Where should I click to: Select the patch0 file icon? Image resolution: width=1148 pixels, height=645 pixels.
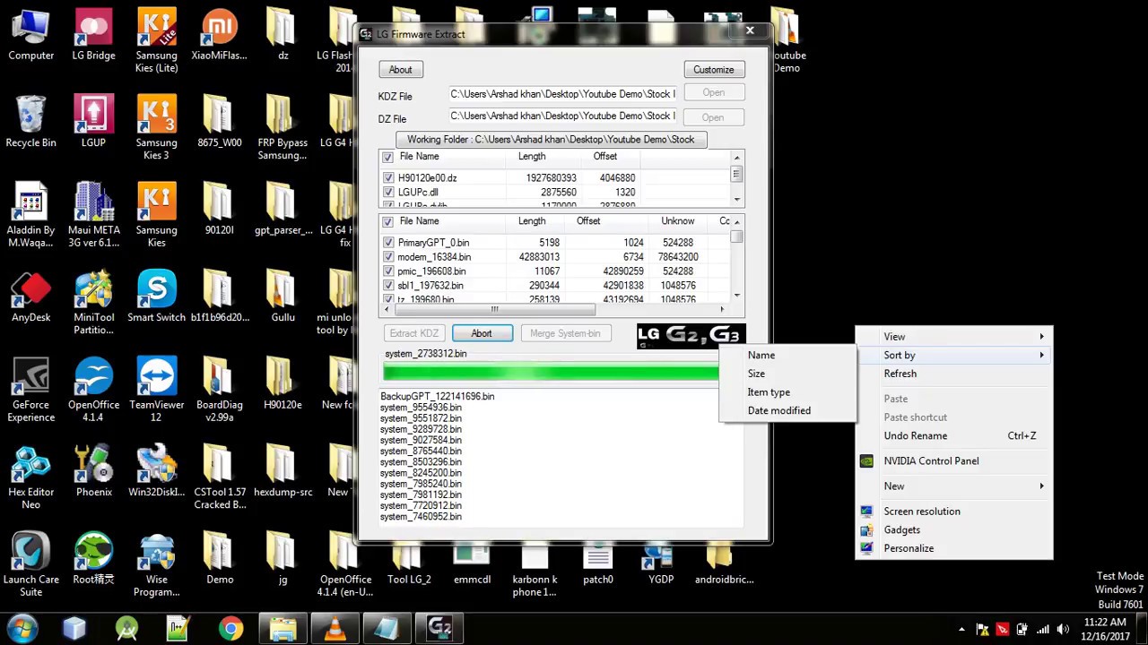[x=597, y=565]
